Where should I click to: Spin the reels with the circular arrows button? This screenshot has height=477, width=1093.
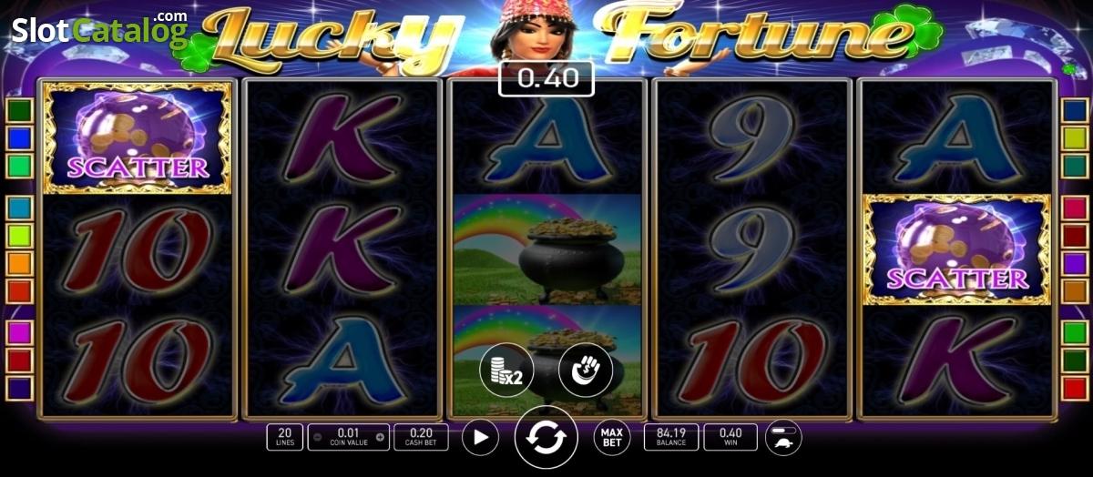[546, 438]
